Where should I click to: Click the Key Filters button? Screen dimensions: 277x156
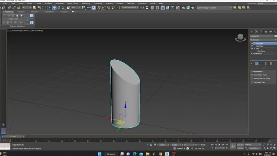click(254, 148)
